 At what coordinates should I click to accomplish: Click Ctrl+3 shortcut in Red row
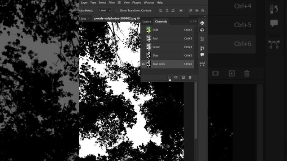click(188, 38)
